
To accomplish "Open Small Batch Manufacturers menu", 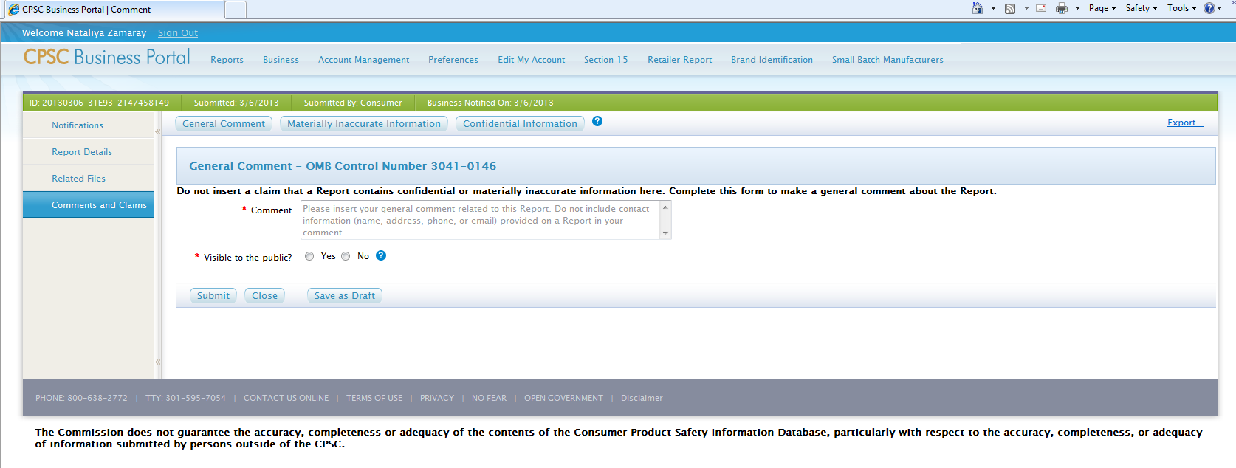I will [887, 60].
